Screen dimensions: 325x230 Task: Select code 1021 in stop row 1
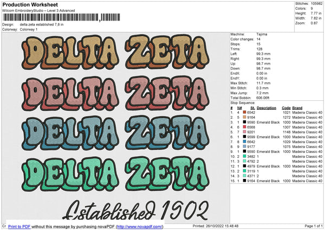point(287,112)
